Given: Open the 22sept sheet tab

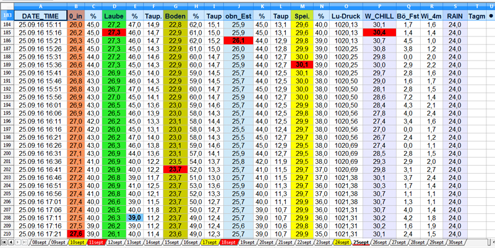Looking at the screenshot, I should click(x=304, y=242).
